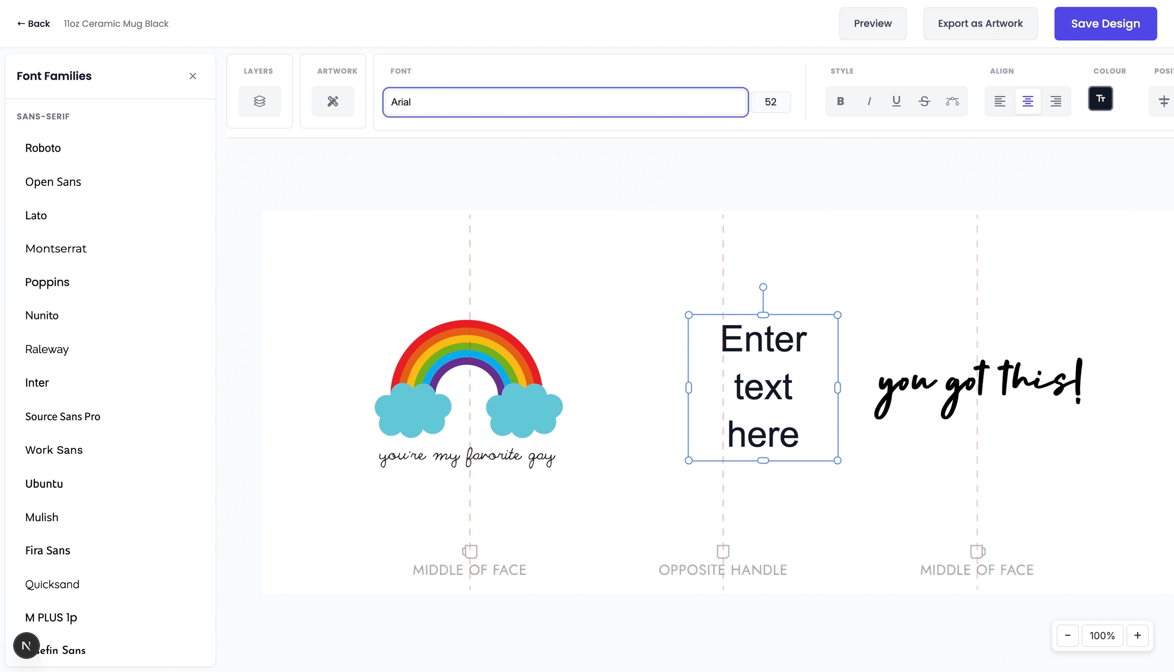Click the rotation handle above text box

(763, 287)
